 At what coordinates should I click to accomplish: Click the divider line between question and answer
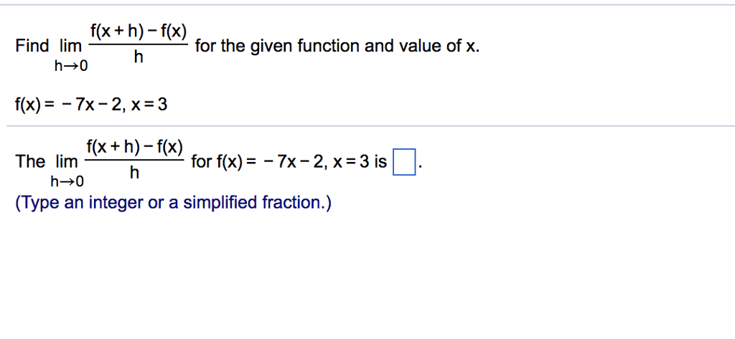pyautogui.click(x=367, y=126)
